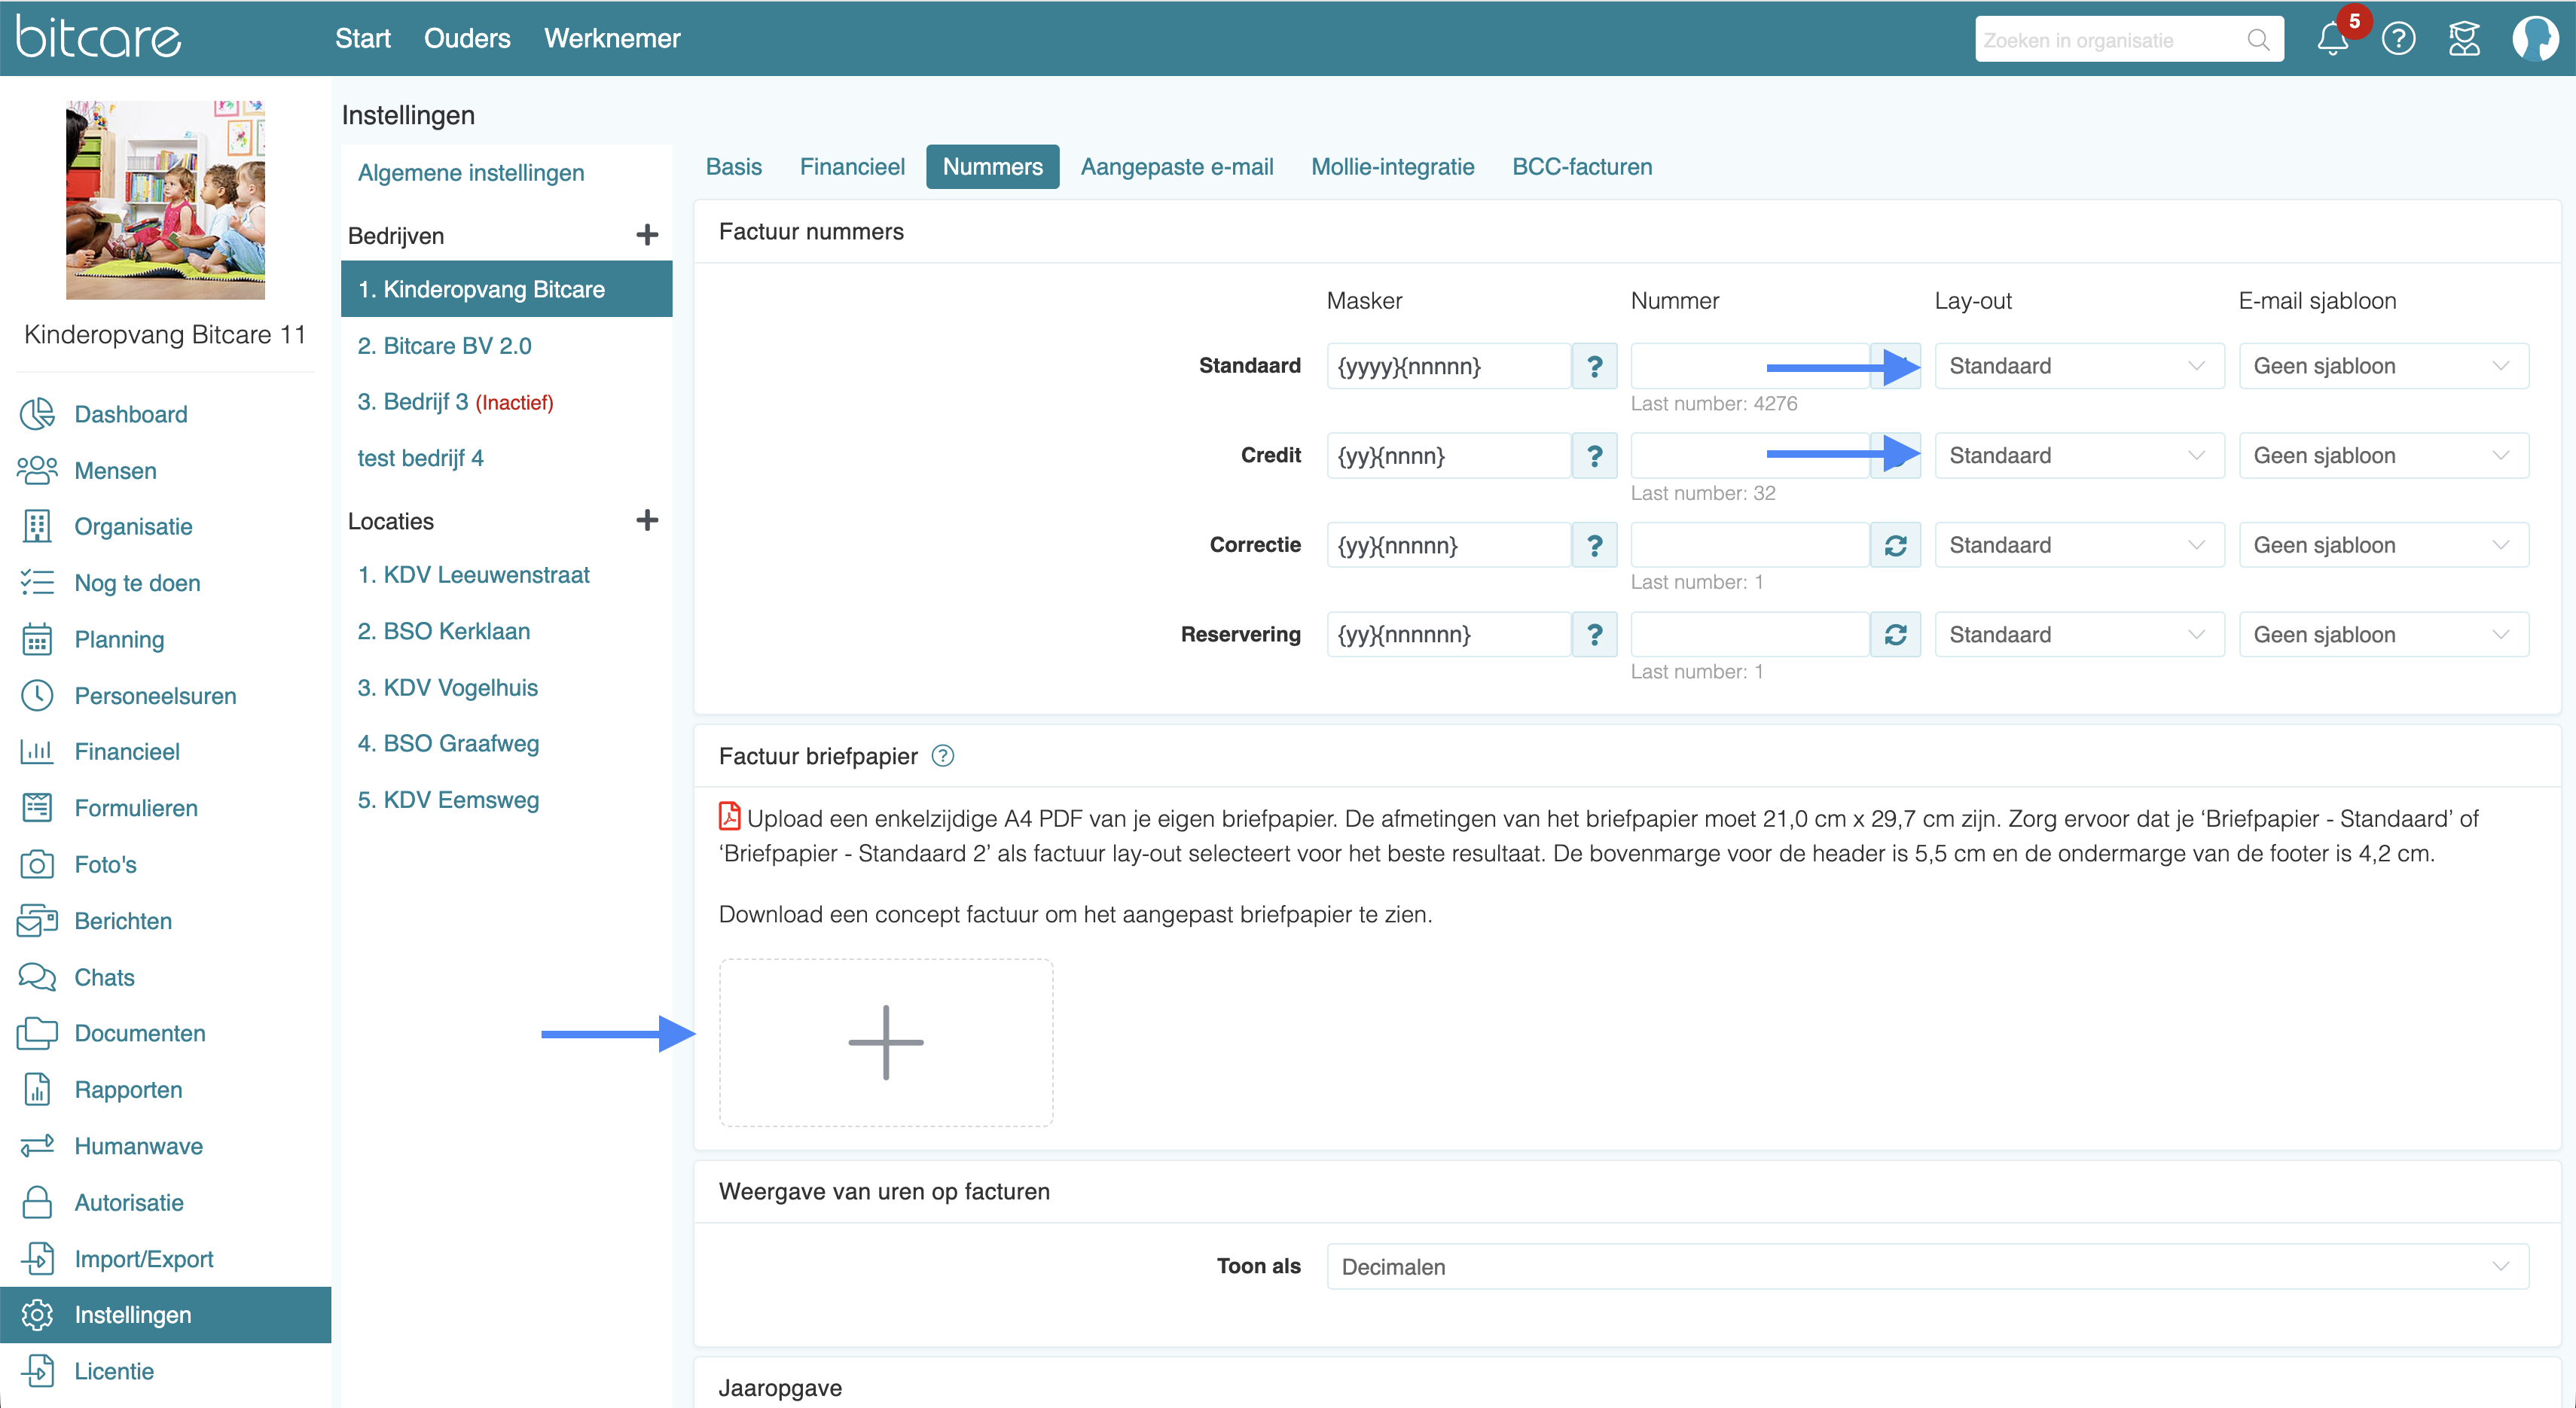Open the Ouders menu item
2576x1408 pixels.
[x=467, y=38]
